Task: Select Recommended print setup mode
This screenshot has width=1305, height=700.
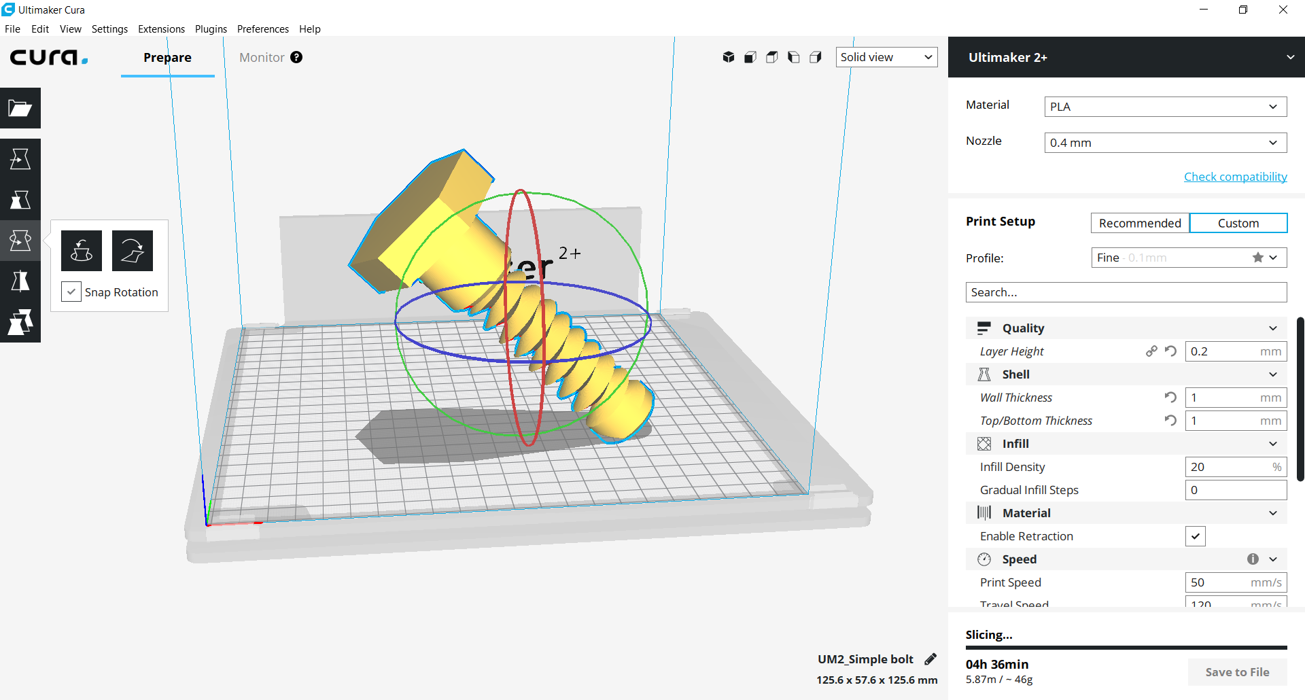Action: tap(1140, 223)
